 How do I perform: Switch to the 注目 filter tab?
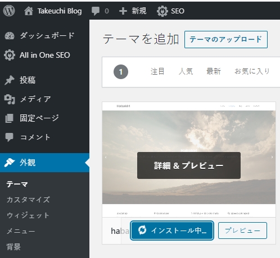[x=157, y=71]
